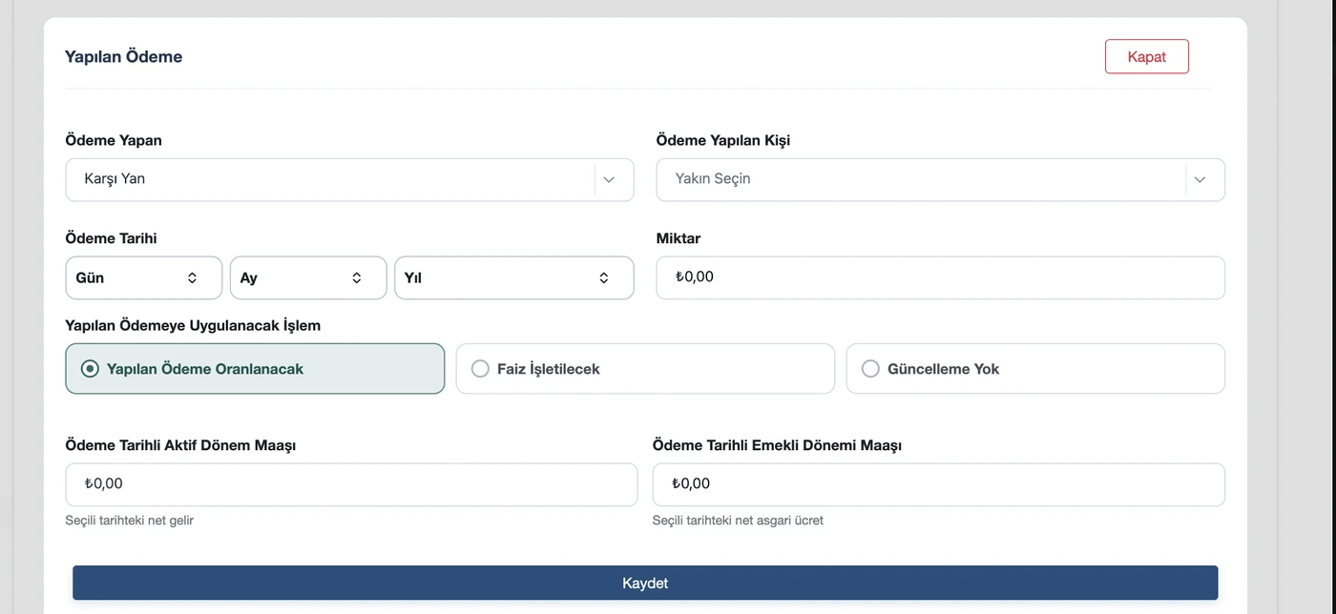The height and width of the screenshot is (614, 1336).
Task: Open the Gün day selector
Action: 144,277
